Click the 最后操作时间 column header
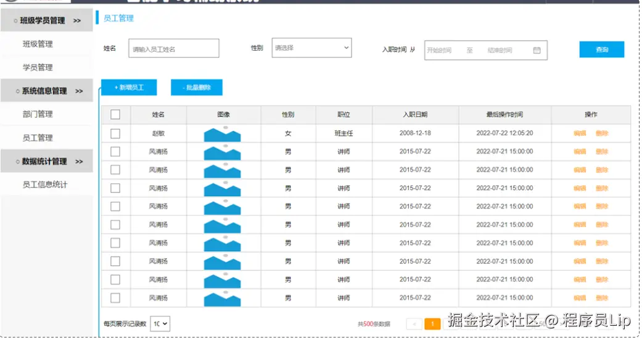Image resolution: width=642 pixels, height=340 pixels. [504, 114]
